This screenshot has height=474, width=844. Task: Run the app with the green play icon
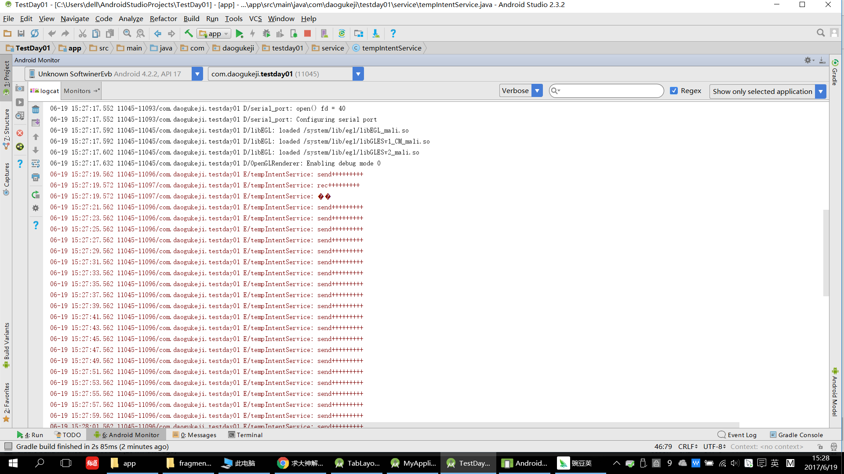click(x=239, y=33)
